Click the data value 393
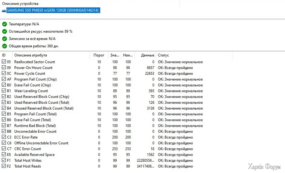Screen dimensions: 285x173 [151, 91]
